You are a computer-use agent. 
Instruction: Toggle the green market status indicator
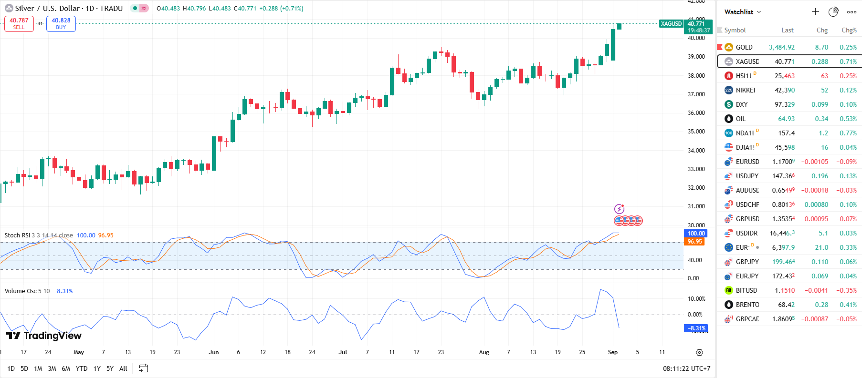135,8
